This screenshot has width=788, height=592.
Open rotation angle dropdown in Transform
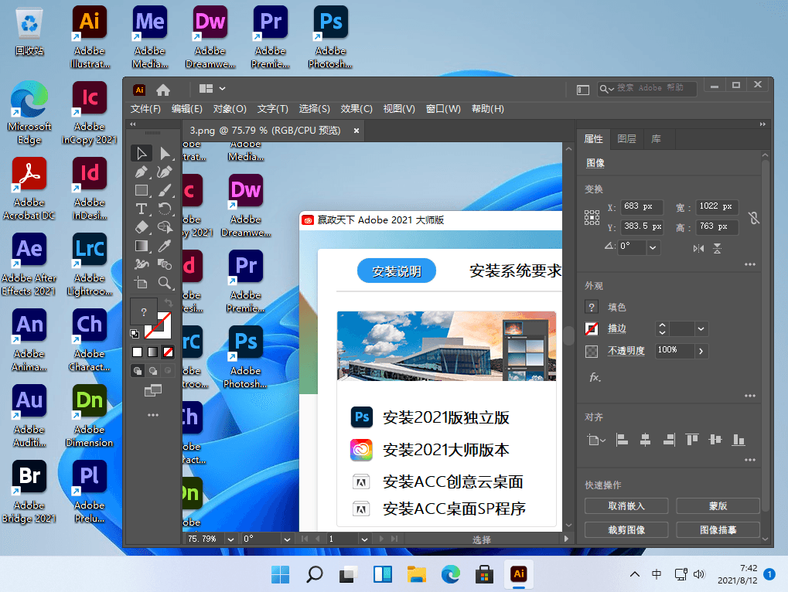click(653, 247)
